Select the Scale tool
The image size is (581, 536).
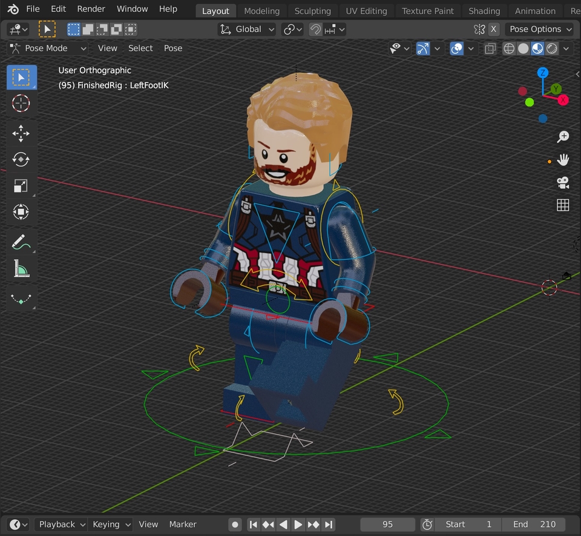pos(21,186)
